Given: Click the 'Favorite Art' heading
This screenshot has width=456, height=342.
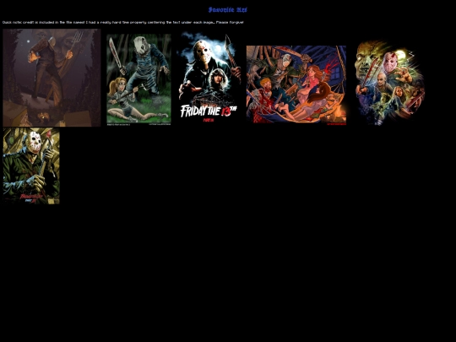Looking at the screenshot, I should click(228, 10).
